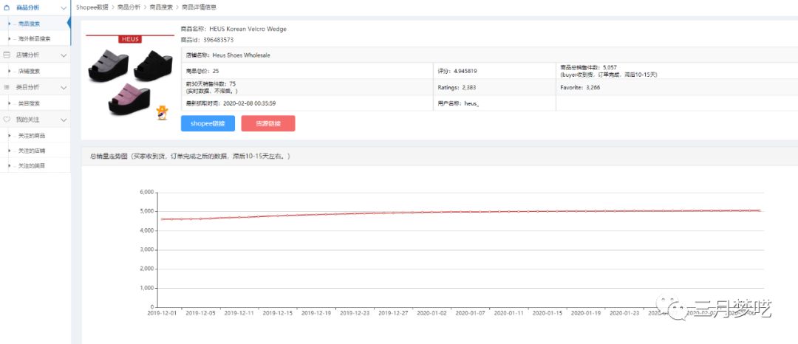Click the red HEUS brand logo
This screenshot has height=344, width=798.
click(129, 39)
